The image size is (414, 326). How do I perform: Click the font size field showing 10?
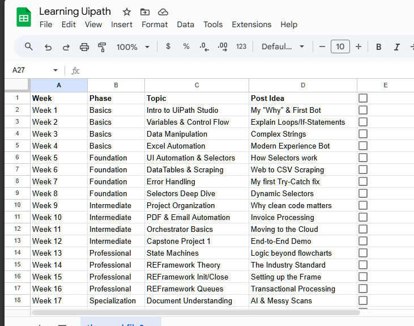(340, 46)
